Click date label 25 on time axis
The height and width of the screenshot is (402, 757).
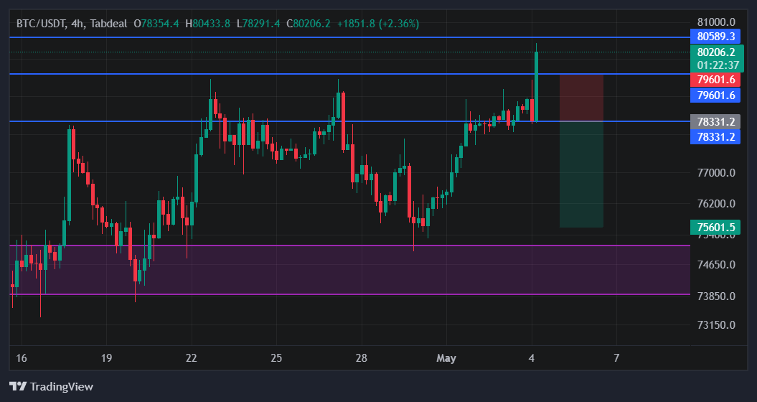pos(276,358)
